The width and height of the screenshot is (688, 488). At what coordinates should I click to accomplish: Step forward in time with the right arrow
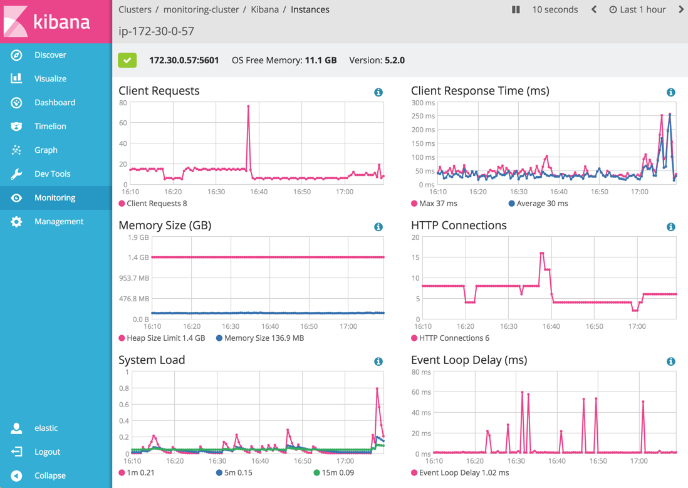(681, 9)
